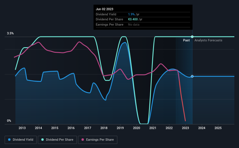Click the 3.5% y-axis label

(x=10, y=34)
